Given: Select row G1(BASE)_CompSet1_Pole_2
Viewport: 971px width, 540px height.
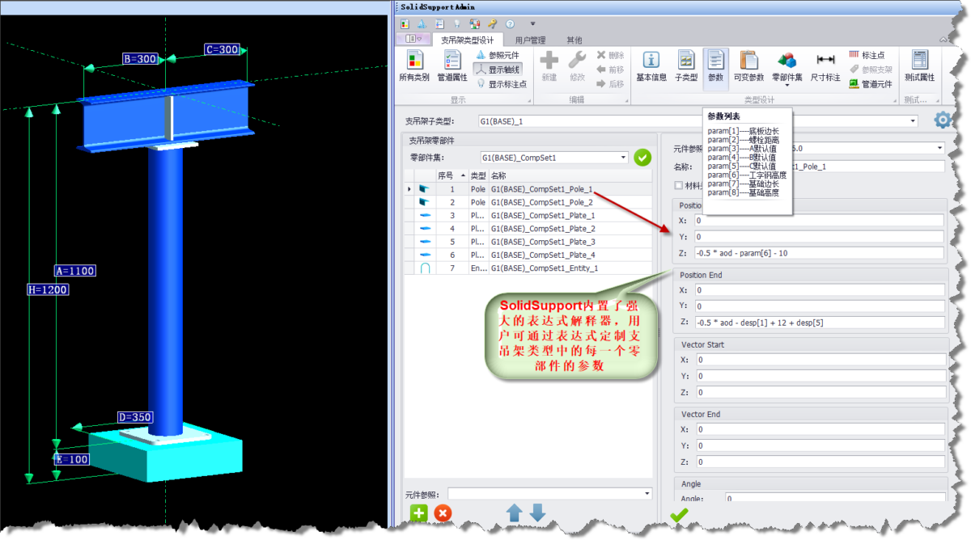Looking at the screenshot, I should 528,202.
